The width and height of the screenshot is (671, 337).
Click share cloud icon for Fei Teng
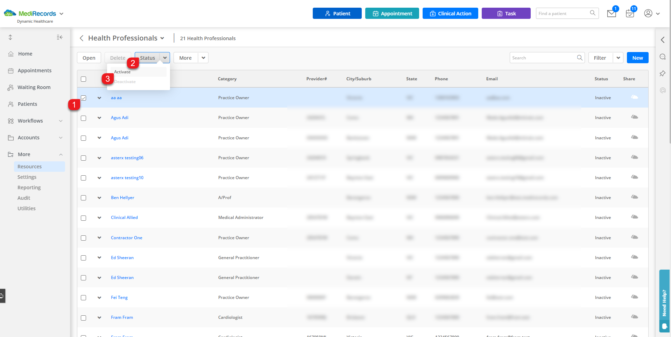pyautogui.click(x=634, y=297)
